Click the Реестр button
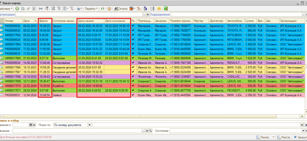307x141 pixels. coord(284,137)
